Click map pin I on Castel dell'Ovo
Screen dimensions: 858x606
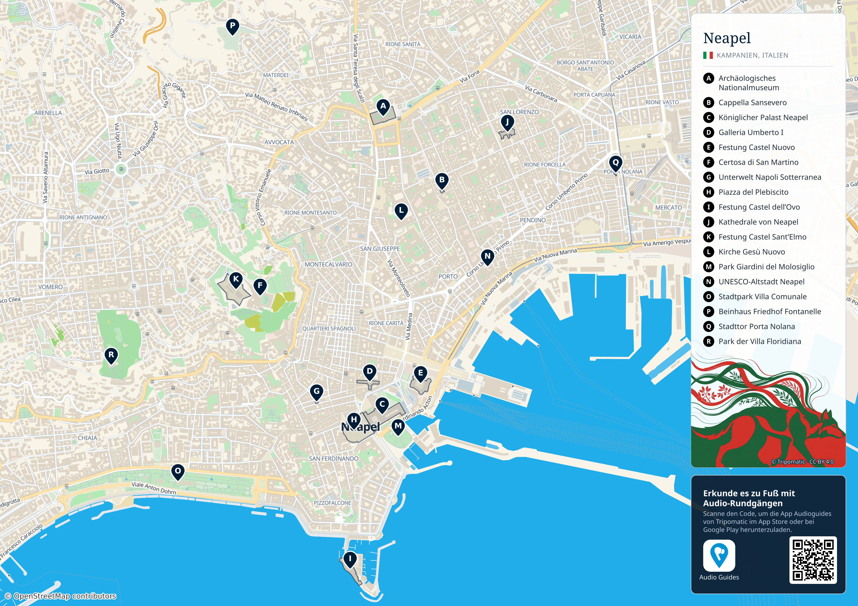(350, 560)
